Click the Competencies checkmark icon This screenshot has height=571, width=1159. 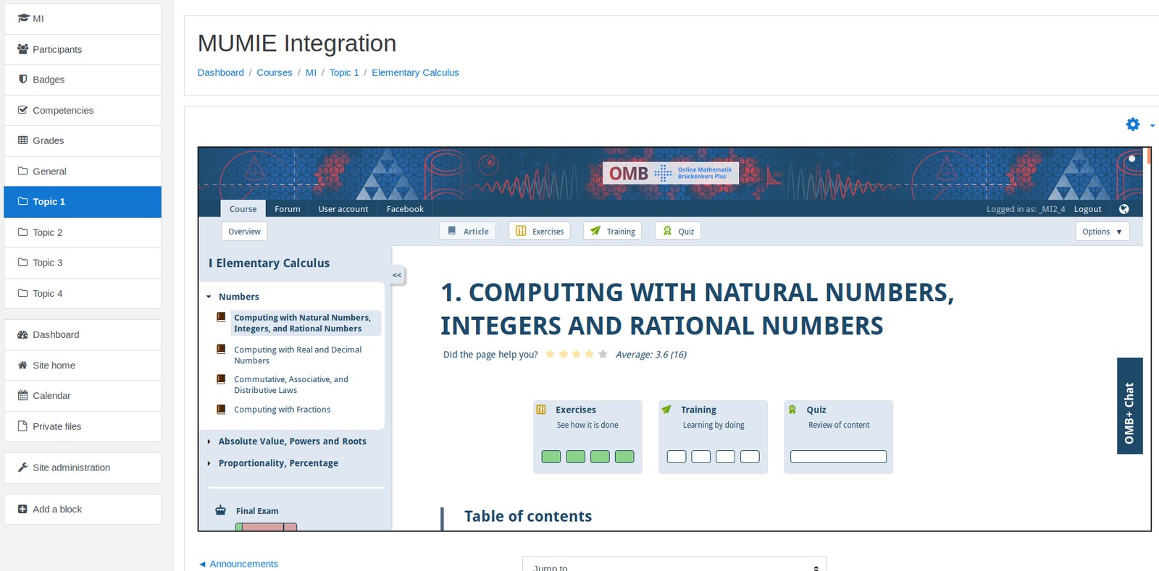pos(23,110)
